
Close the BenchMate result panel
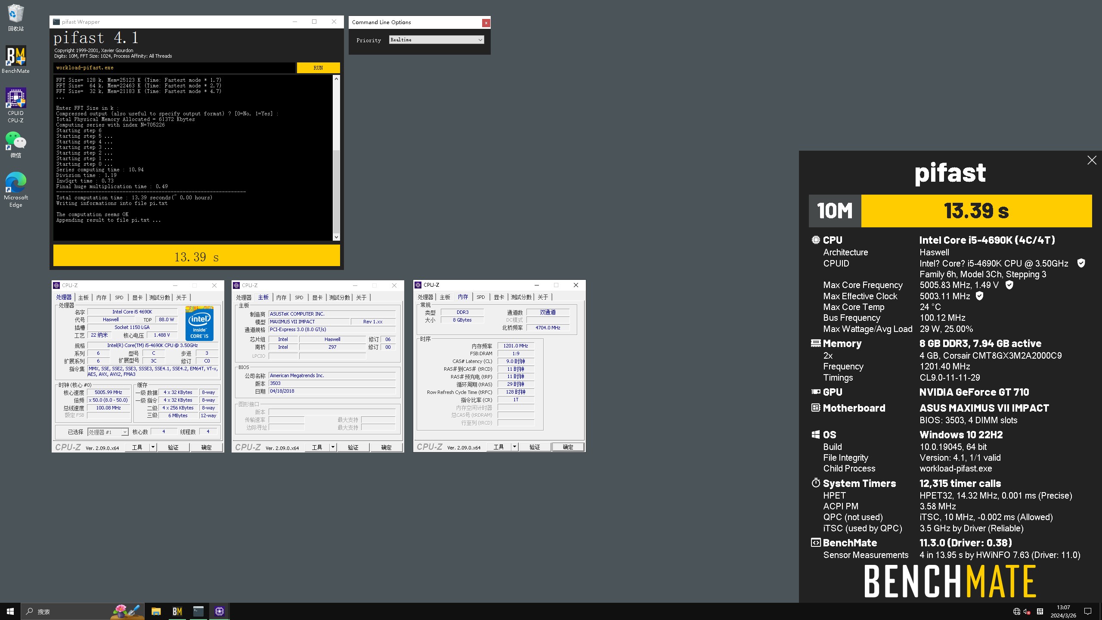point(1092,160)
